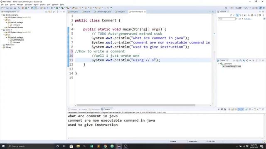
Task: Click the All filter in Task List
Action: click(x=239, y=19)
